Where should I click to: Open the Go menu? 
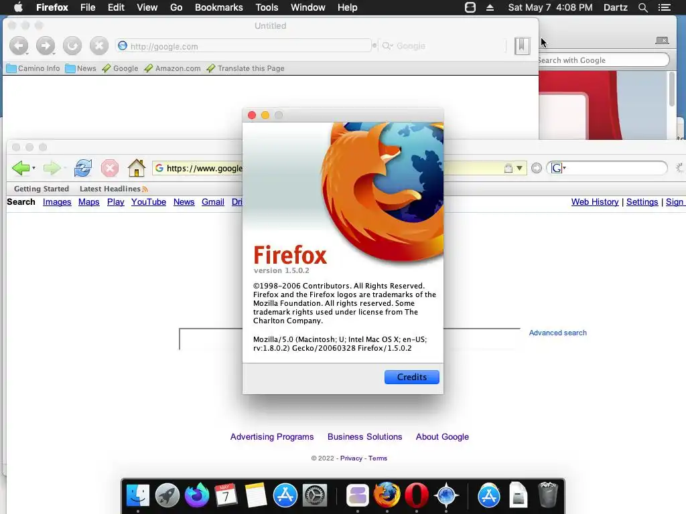[x=176, y=7]
